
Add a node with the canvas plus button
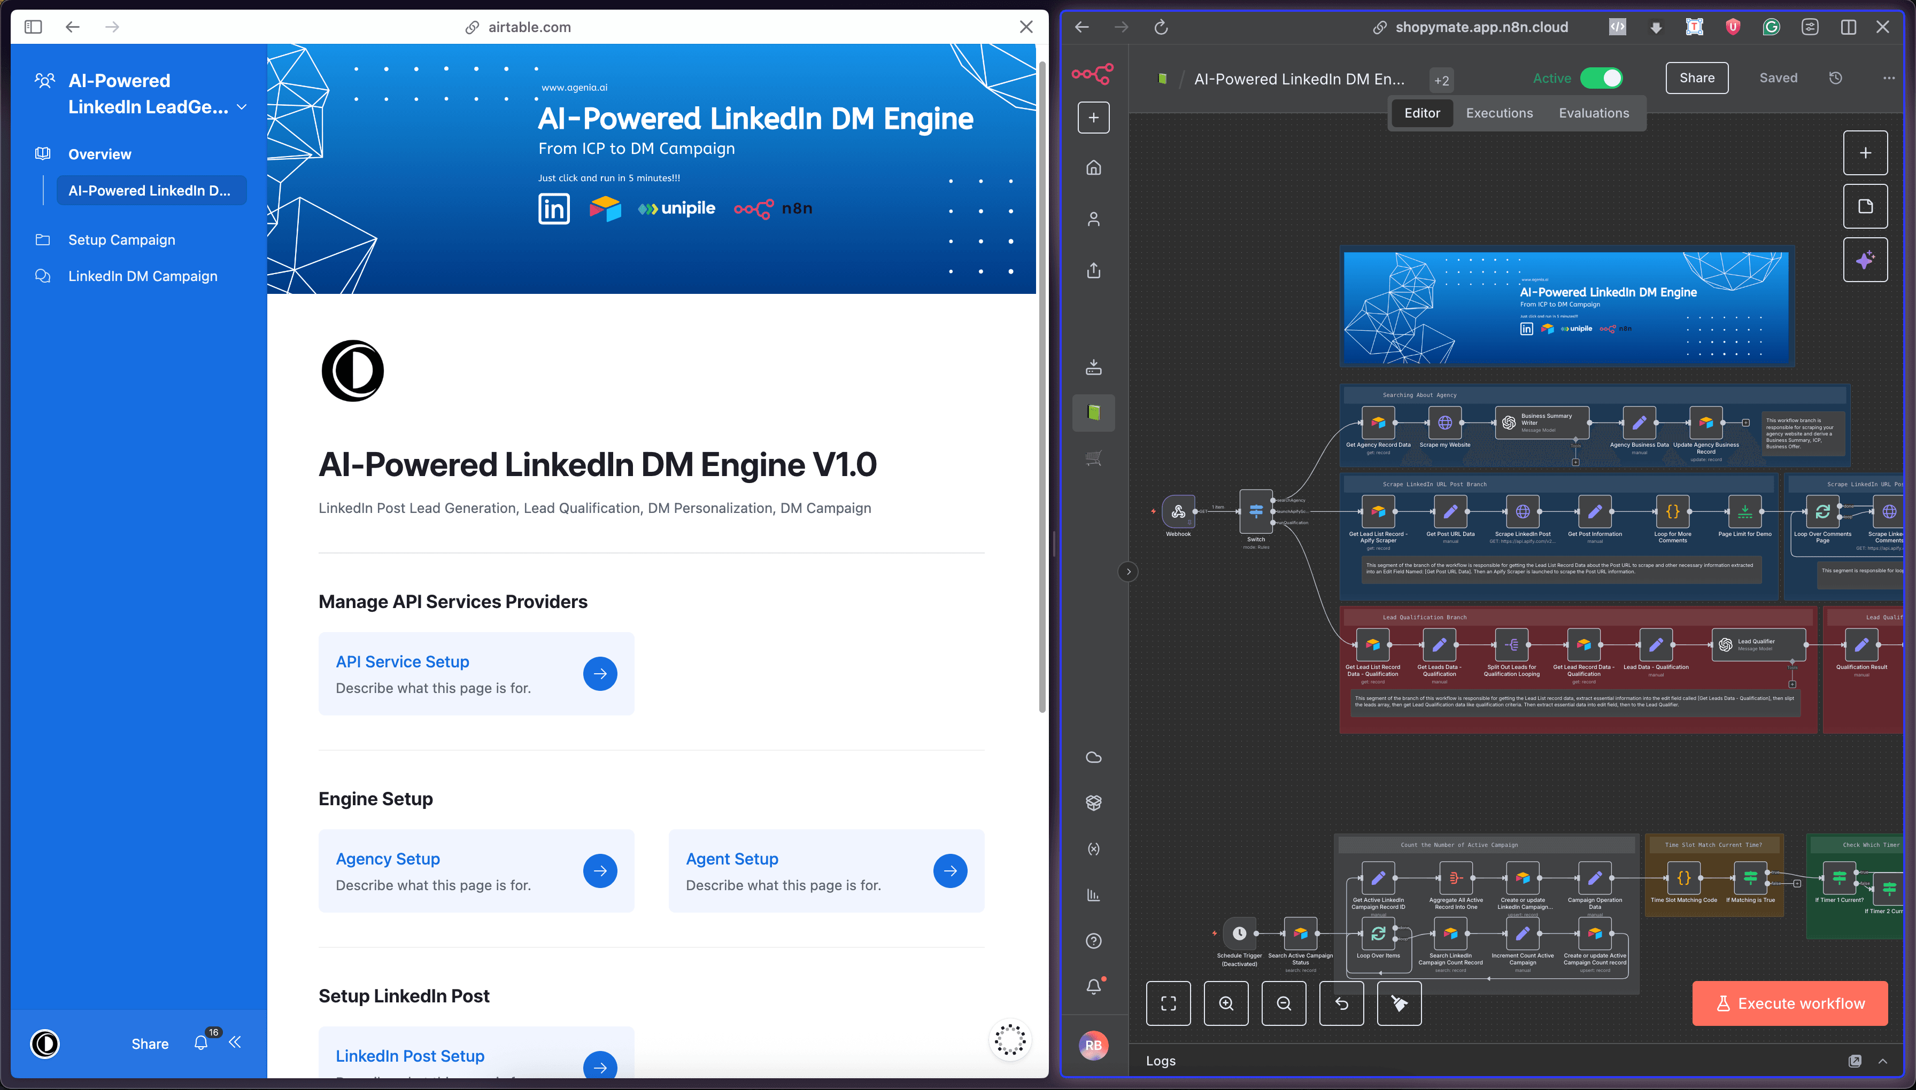(x=1865, y=153)
